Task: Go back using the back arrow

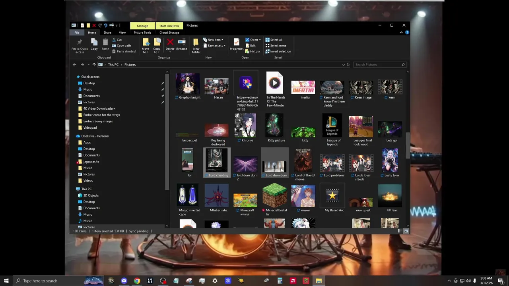Action: click(x=74, y=64)
